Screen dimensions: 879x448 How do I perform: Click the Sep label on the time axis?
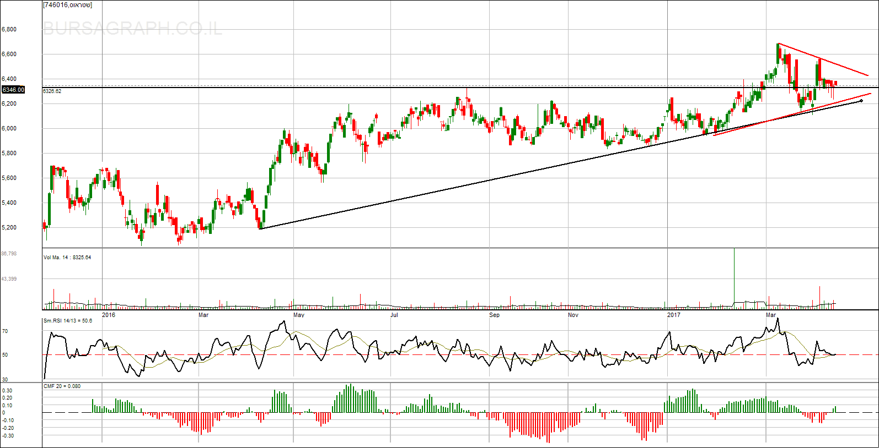[x=495, y=315]
